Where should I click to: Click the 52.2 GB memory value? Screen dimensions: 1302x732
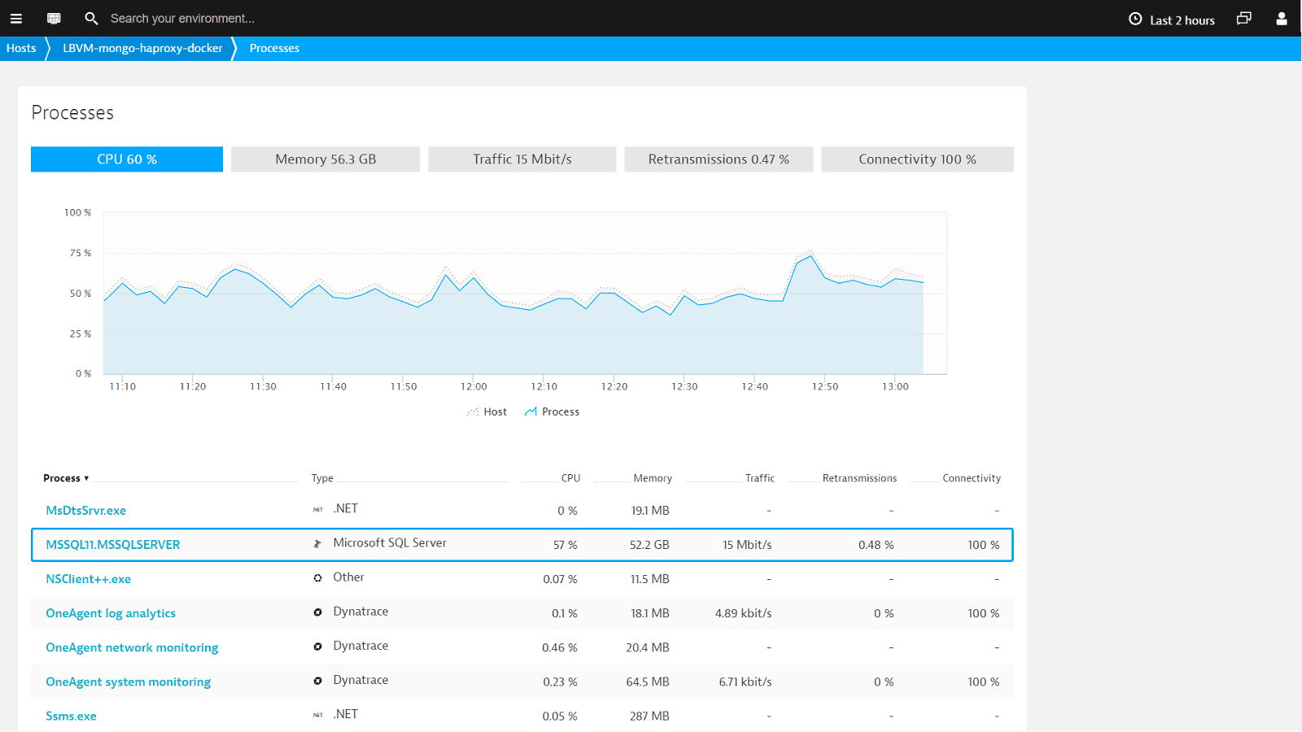(x=649, y=545)
